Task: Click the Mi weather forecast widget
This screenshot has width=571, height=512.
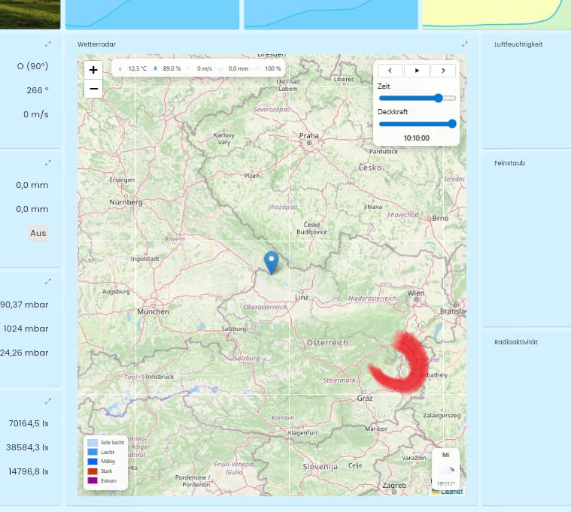Action: [x=446, y=467]
